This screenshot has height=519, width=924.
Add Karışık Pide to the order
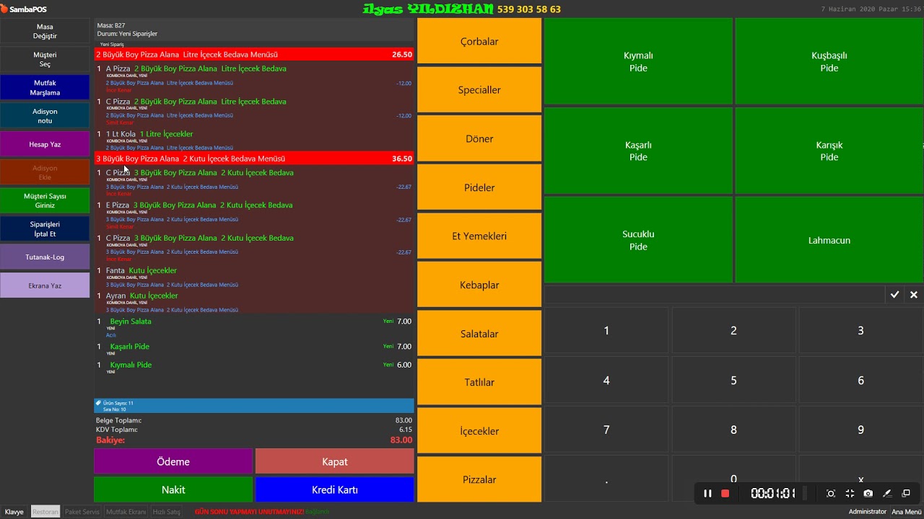coord(829,151)
